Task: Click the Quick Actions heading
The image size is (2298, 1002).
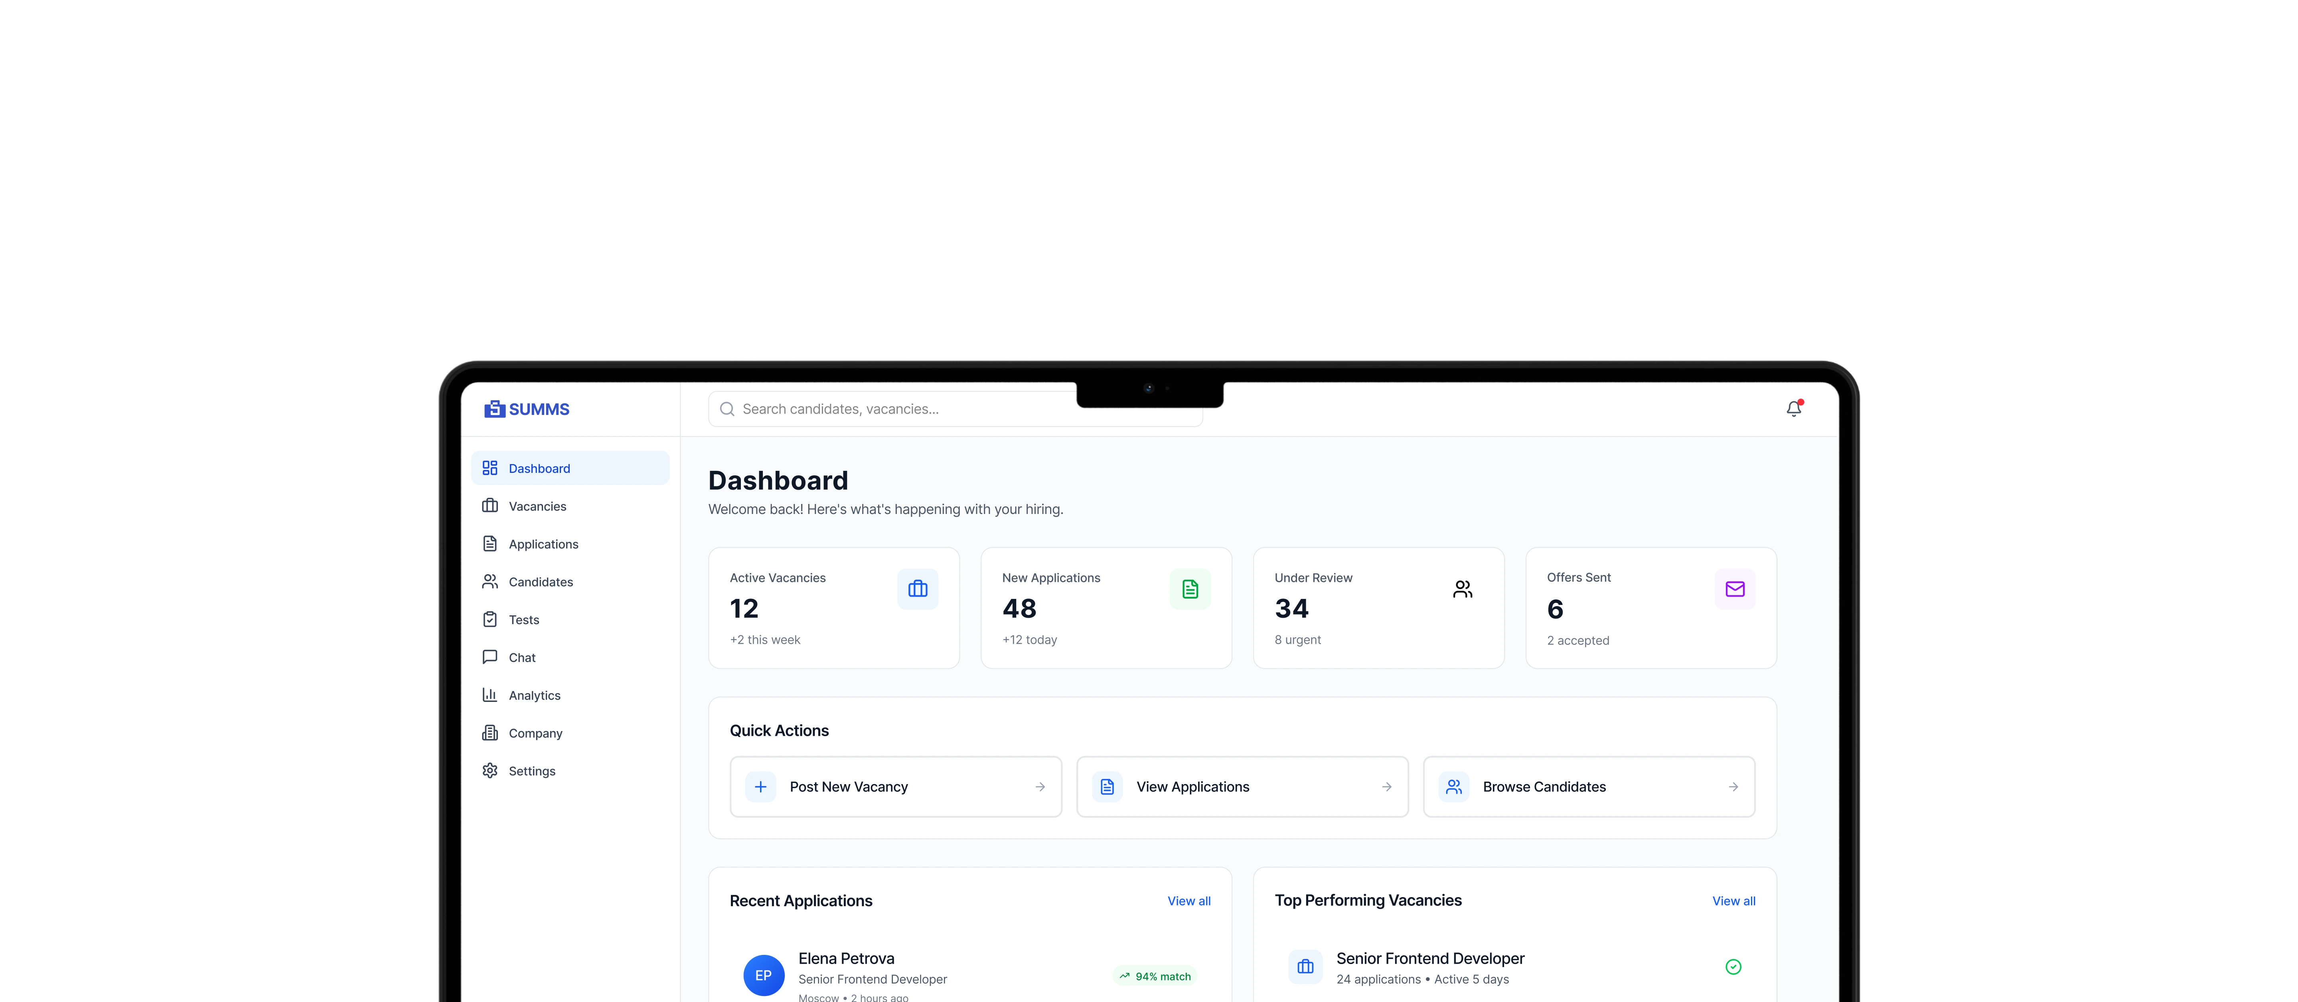Action: click(779, 731)
